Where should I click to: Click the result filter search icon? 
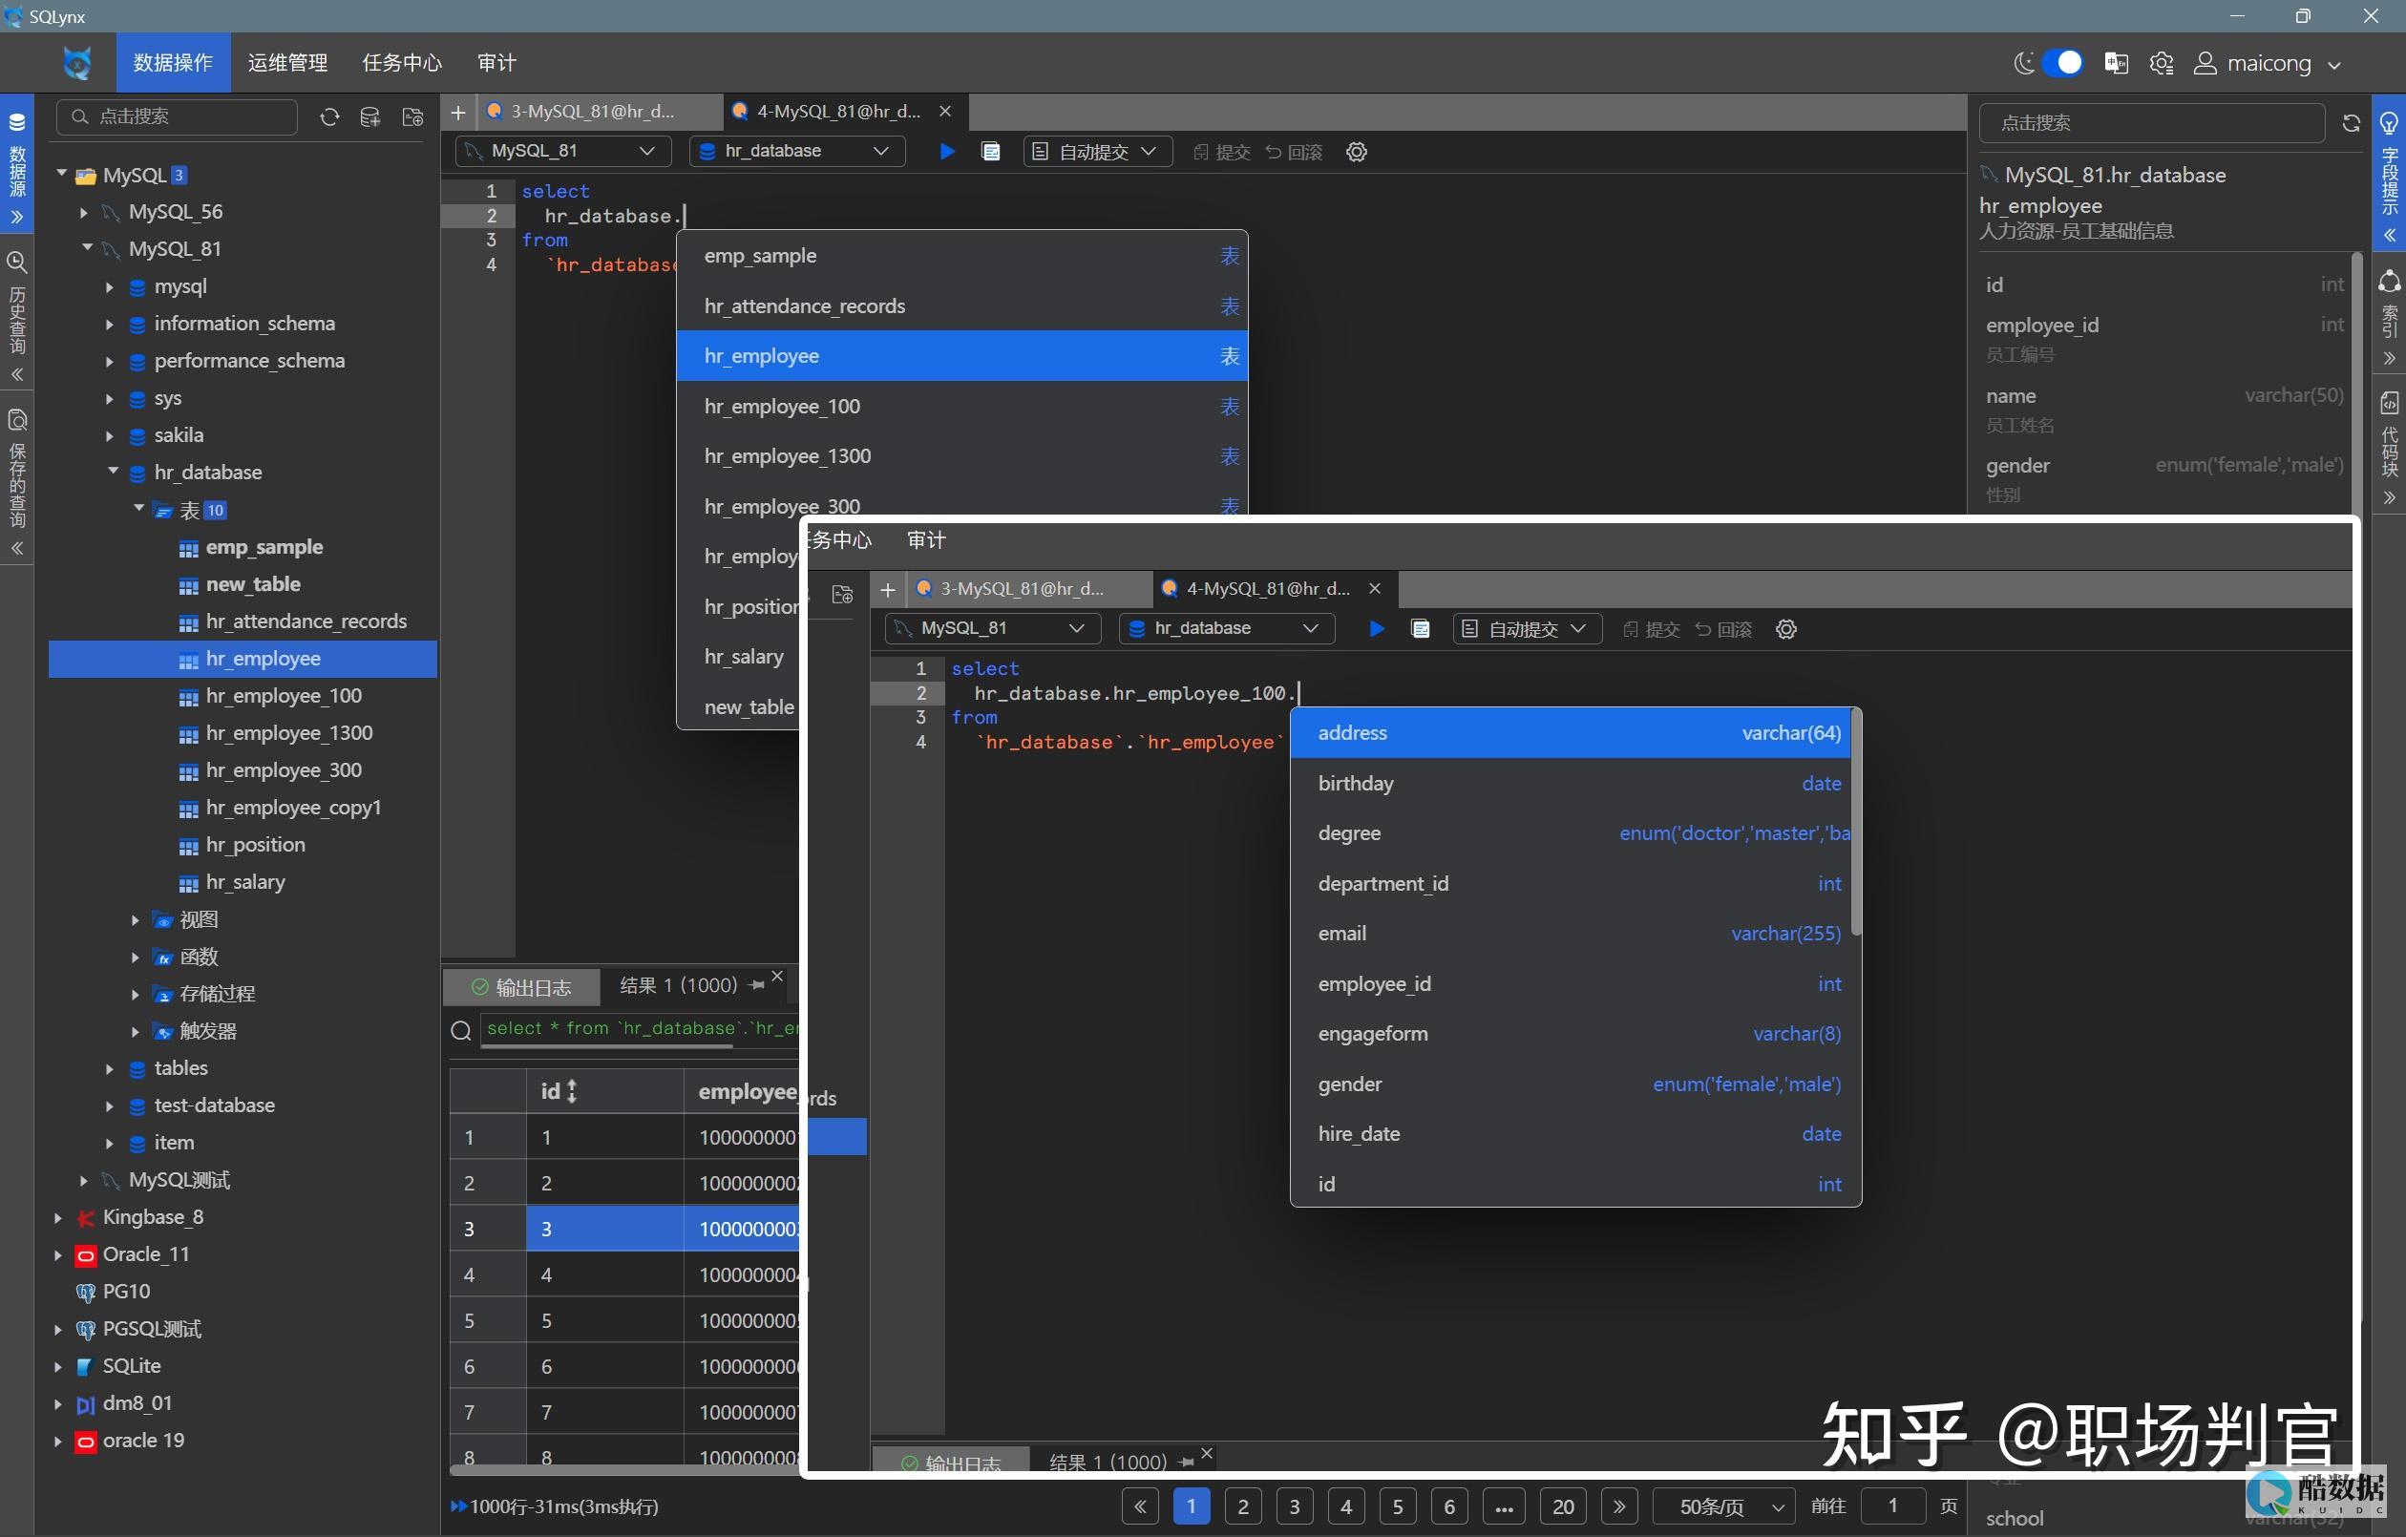point(460,1030)
